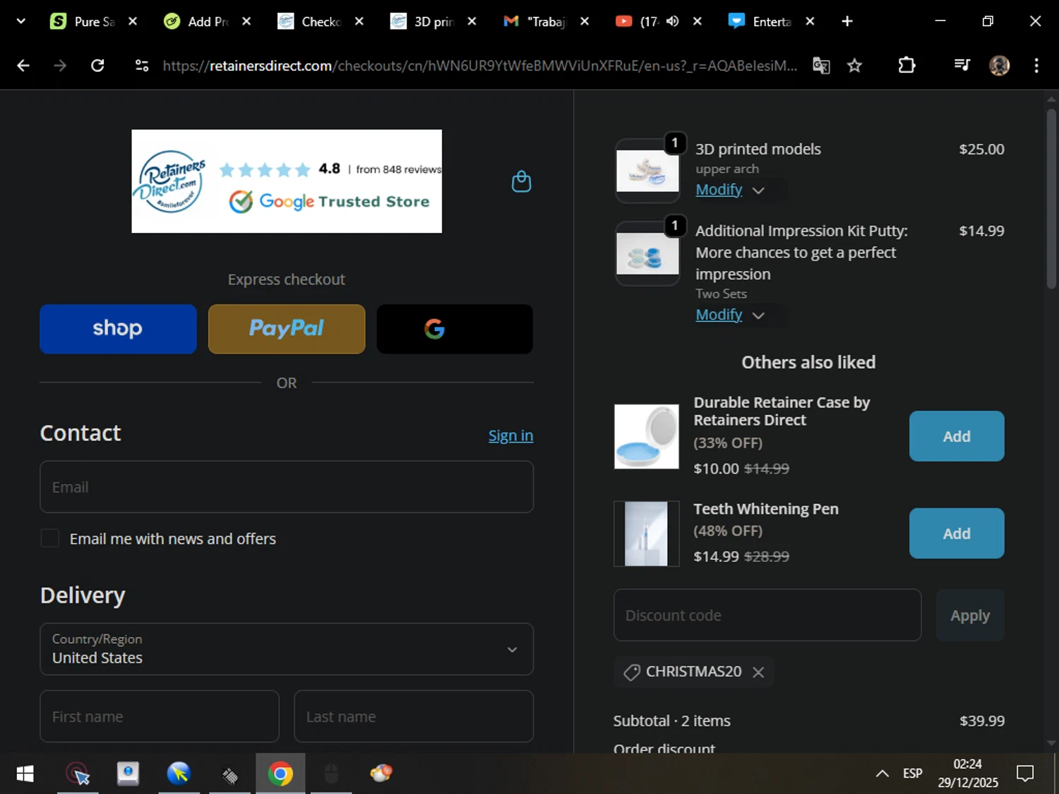Open Chrome from the taskbar
Screen dimensions: 1059x794
tap(280, 774)
